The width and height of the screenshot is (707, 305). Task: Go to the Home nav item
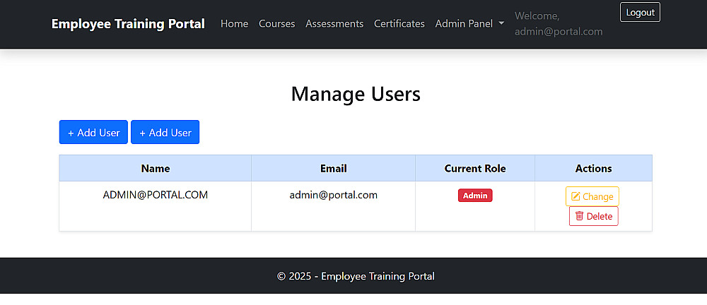[234, 23]
